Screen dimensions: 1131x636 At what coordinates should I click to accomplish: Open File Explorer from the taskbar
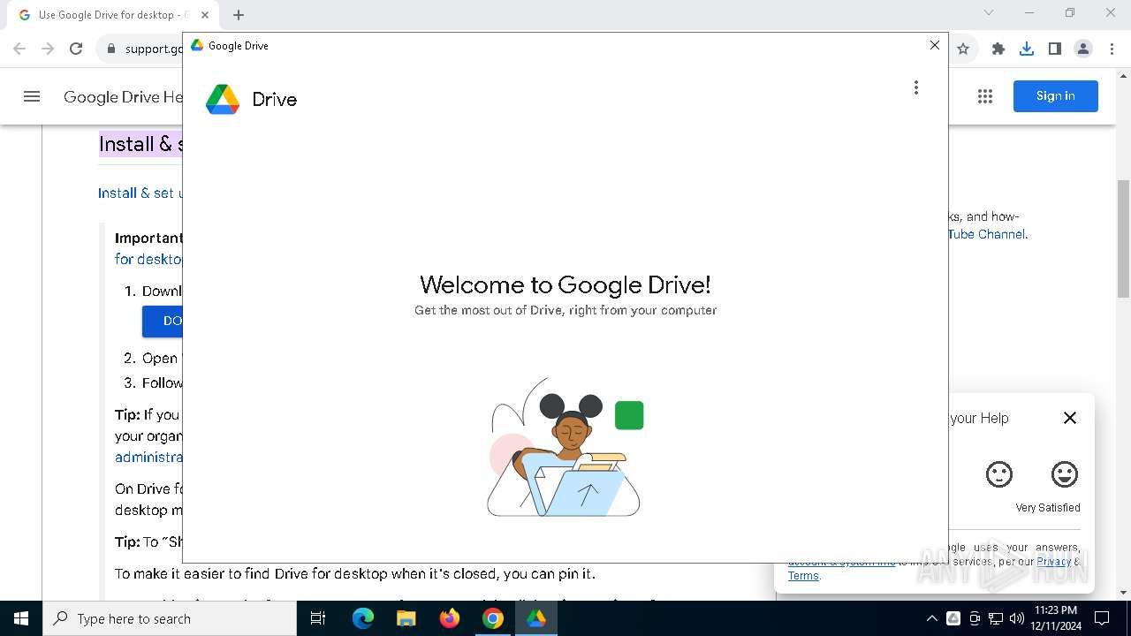tap(406, 618)
